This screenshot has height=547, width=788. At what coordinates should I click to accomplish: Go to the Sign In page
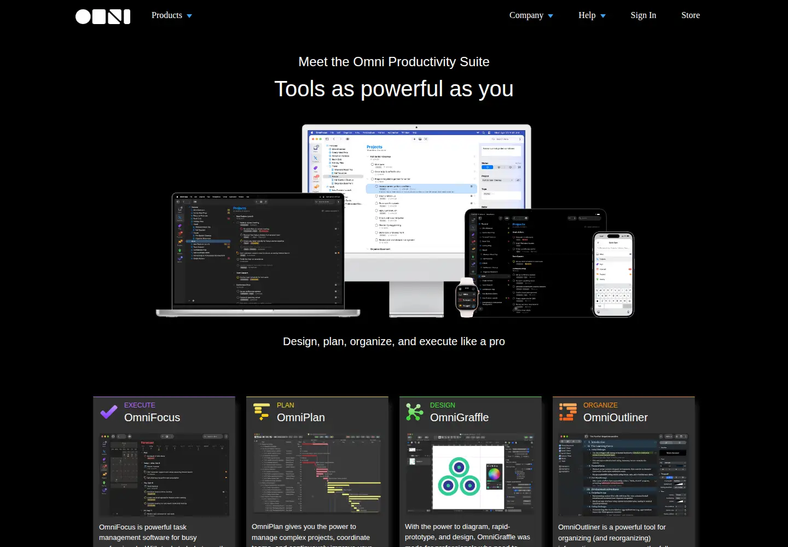(643, 15)
